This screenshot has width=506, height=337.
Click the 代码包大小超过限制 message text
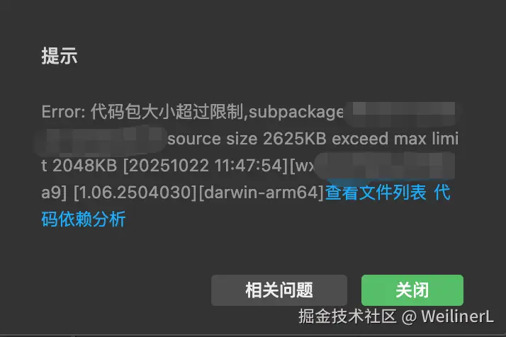coord(167,112)
